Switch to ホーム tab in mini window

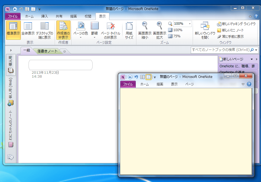(144, 84)
